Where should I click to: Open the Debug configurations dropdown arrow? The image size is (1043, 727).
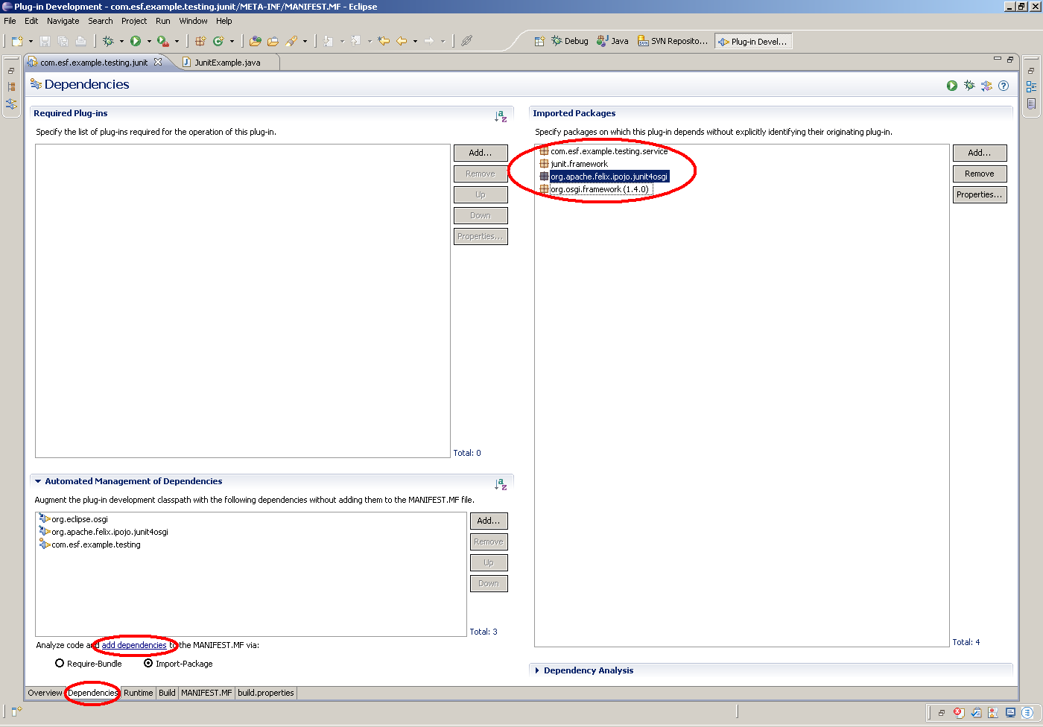[x=121, y=42]
